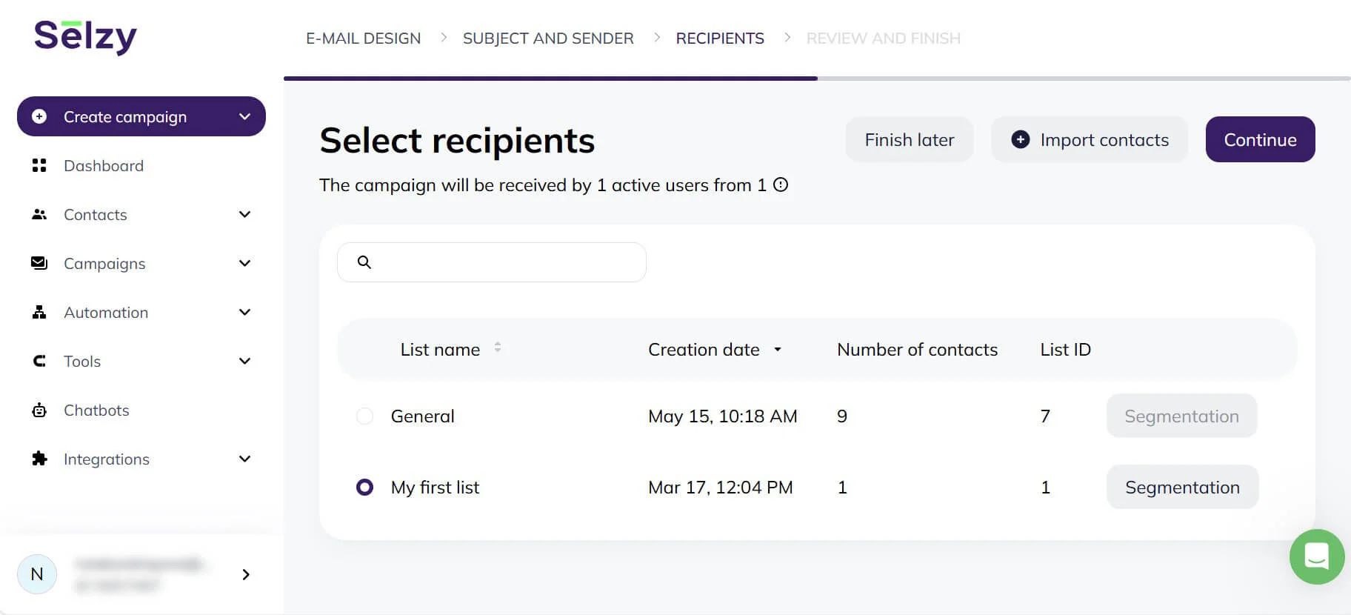This screenshot has width=1351, height=615.
Task: Open REVIEW AND FINISH step
Action: tap(883, 39)
